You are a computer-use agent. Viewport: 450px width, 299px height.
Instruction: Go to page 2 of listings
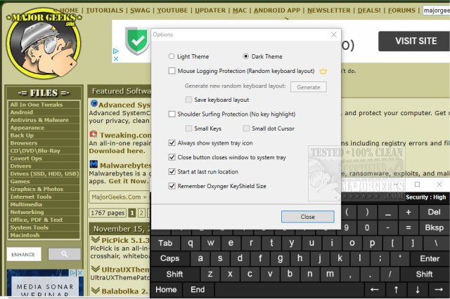[x=141, y=213]
